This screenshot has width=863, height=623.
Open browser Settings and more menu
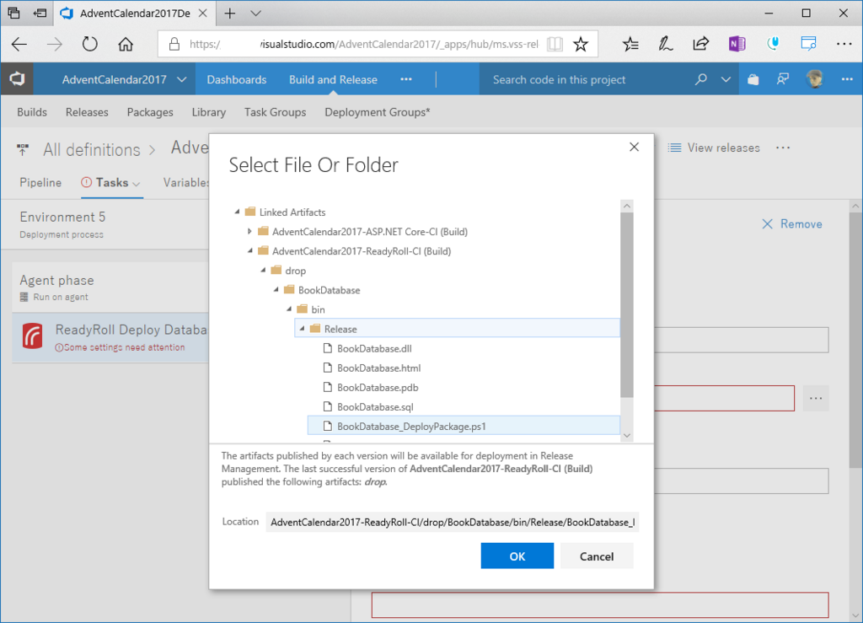click(844, 44)
